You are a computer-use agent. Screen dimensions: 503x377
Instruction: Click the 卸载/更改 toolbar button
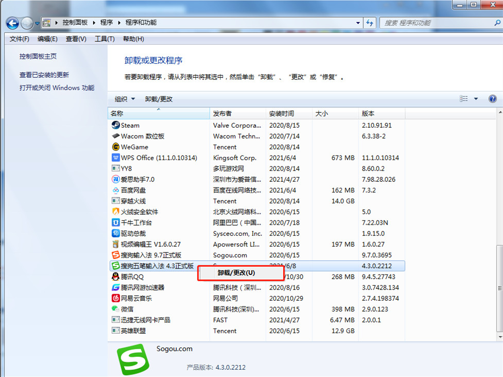click(x=159, y=99)
